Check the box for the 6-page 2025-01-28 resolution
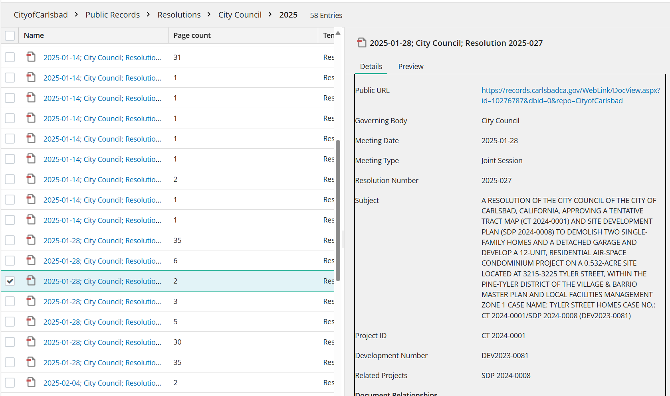The image size is (670, 396). [10, 261]
